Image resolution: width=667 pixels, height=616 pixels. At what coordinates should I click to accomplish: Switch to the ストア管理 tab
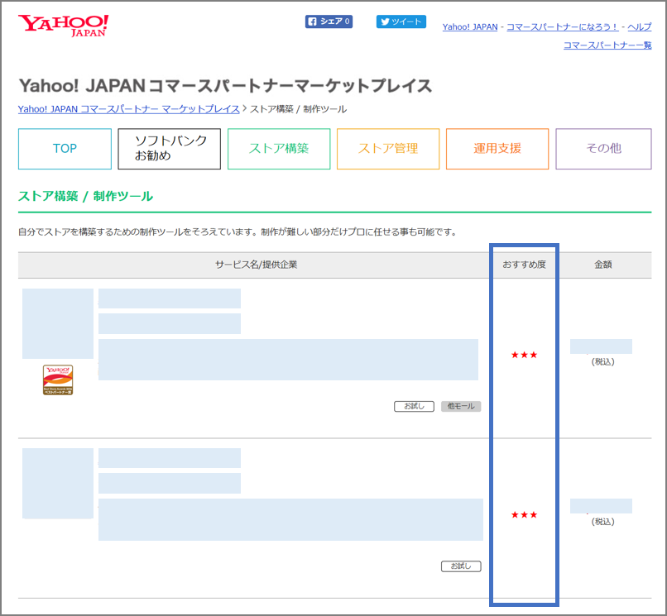point(388,149)
